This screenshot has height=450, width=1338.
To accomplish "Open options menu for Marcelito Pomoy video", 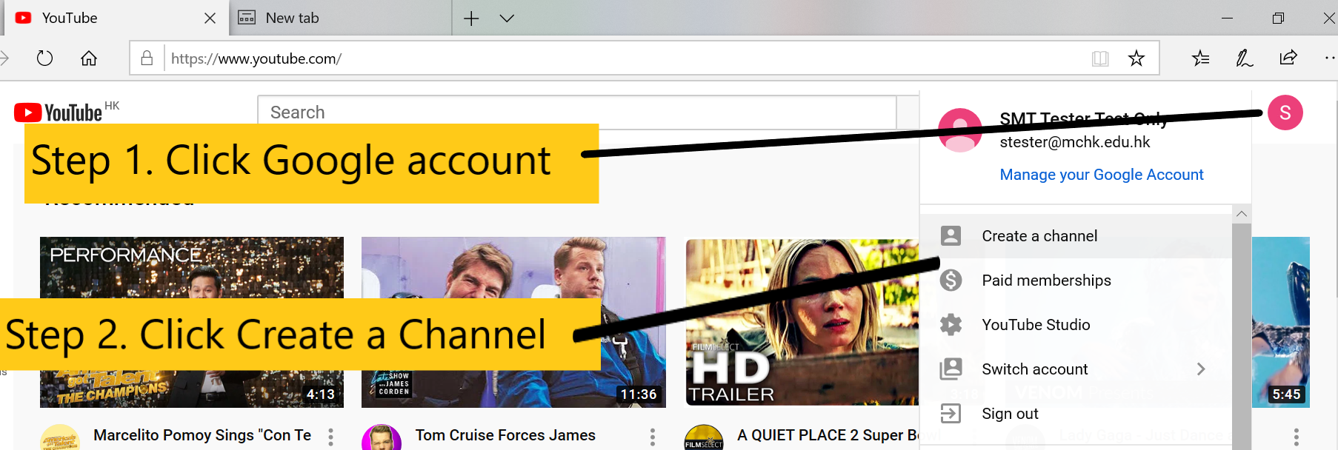I will (x=330, y=437).
